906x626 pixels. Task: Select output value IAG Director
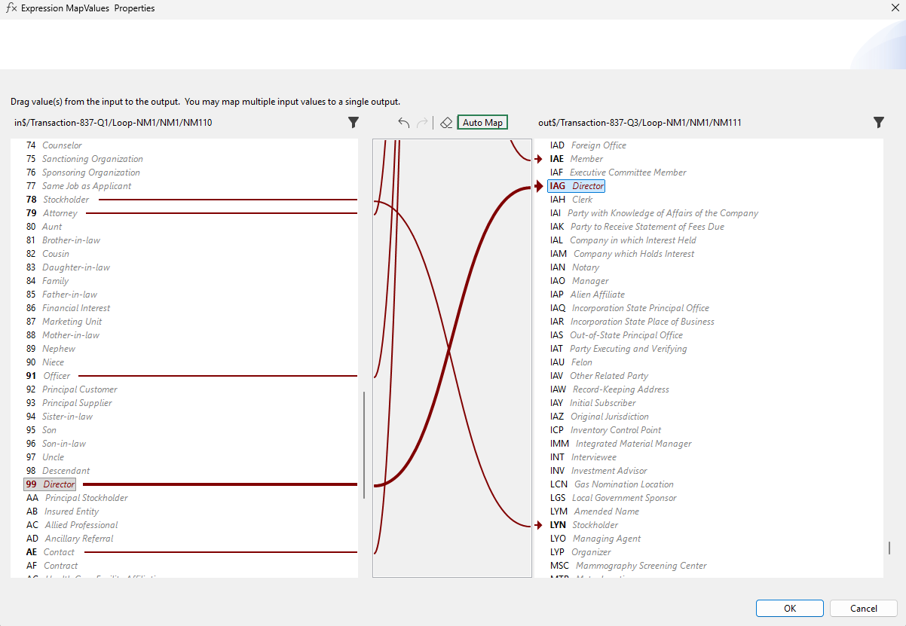click(x=576, y=185)
